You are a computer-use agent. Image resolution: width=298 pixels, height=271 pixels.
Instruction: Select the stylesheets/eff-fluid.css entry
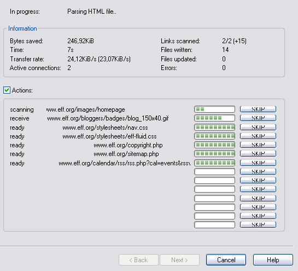[x=110, y=136]
